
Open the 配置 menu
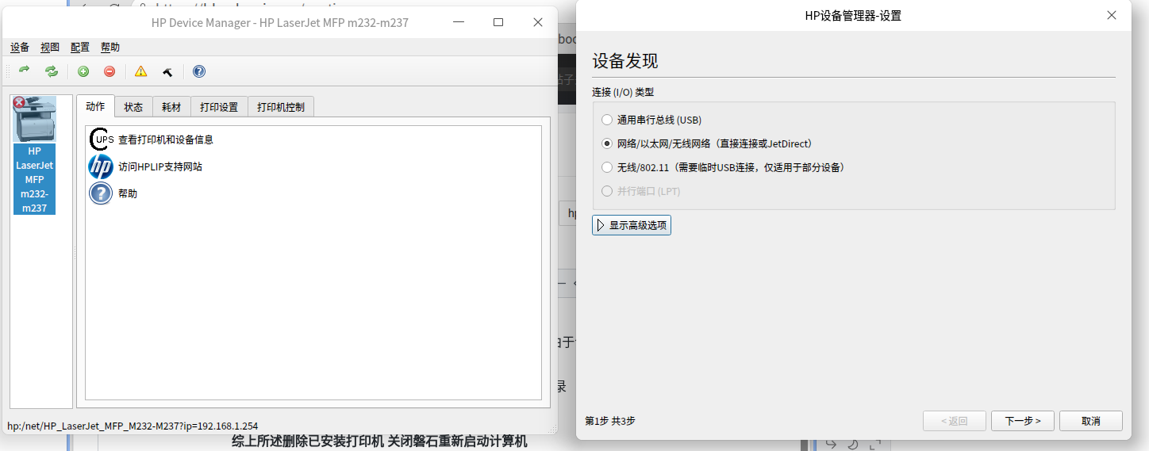[80, 48]
